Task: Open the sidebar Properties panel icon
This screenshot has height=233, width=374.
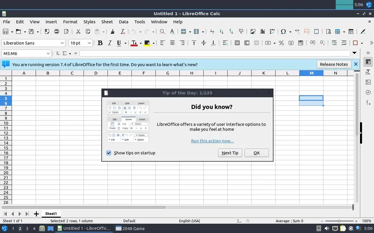Action: point(368,62)
